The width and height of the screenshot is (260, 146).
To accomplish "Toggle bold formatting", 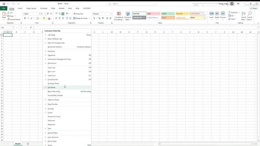I will (x=25, y=18).
